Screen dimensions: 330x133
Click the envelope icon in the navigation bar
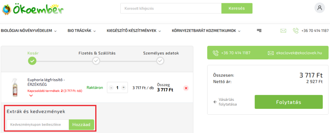tap(283, 31)
